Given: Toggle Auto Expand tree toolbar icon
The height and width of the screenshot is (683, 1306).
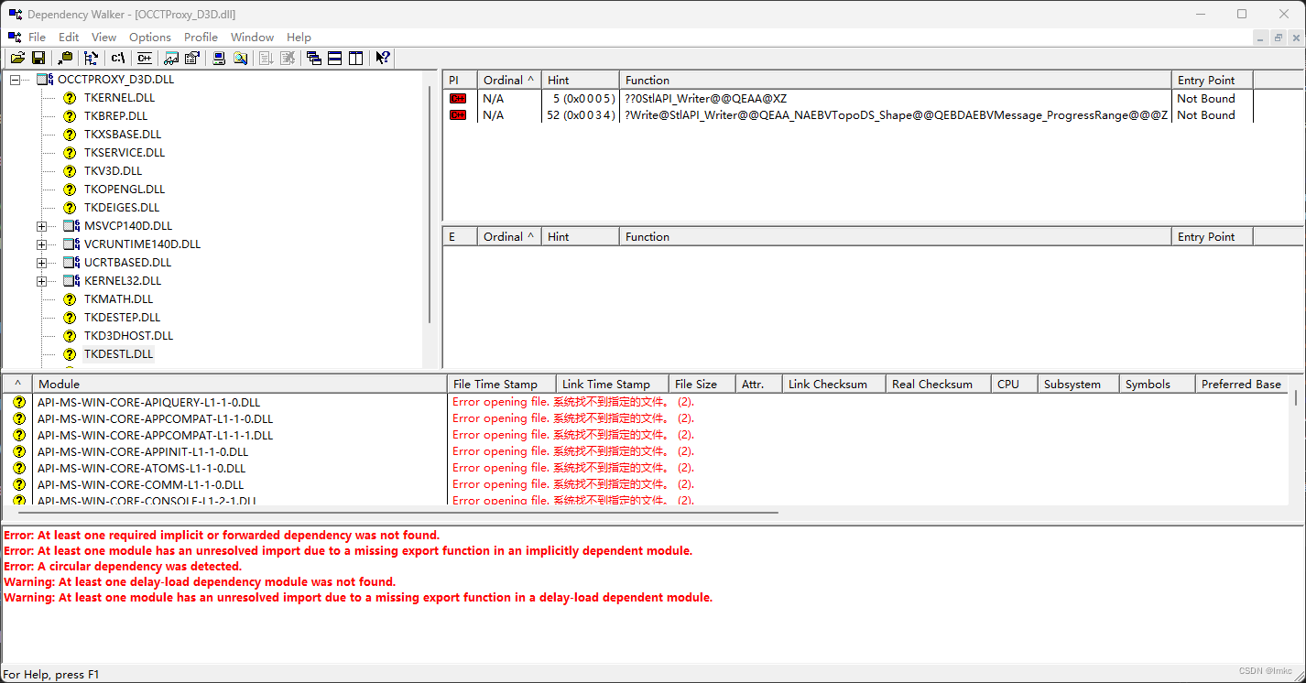Looking at the screenshot, I should [x=91, y=58].
